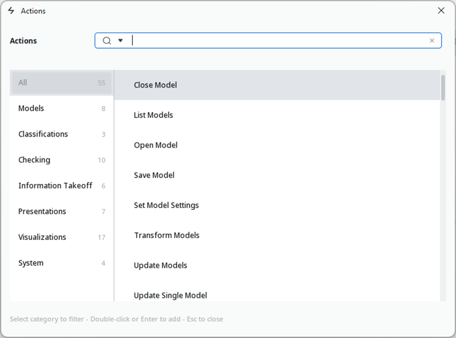Screen dimensions: 456x338
Task: Select the Transform Models action
Action: tap(277, 235)
